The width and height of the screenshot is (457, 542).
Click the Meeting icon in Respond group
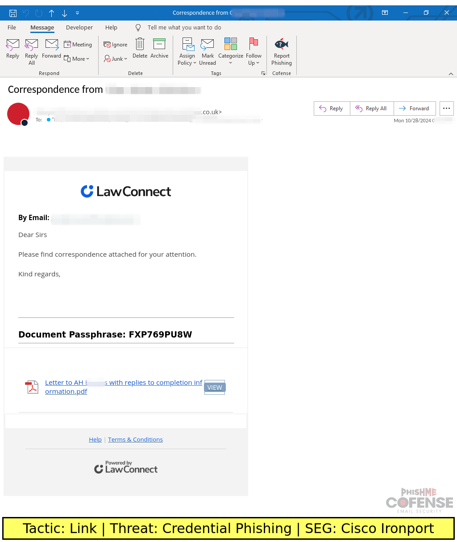[x=78, y=45]
